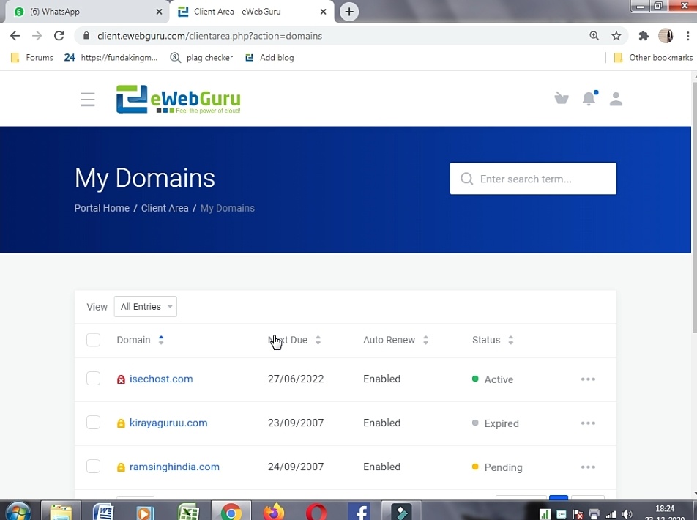Open the Add blog bookmark
Image resolution: width=697 pixels, height=520 pixels.
pyautogui.click(x=269, y=57)
